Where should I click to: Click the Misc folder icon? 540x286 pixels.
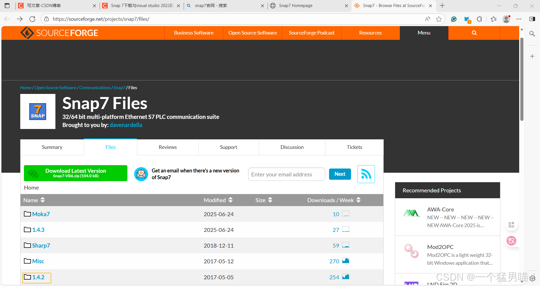point(27,261)
